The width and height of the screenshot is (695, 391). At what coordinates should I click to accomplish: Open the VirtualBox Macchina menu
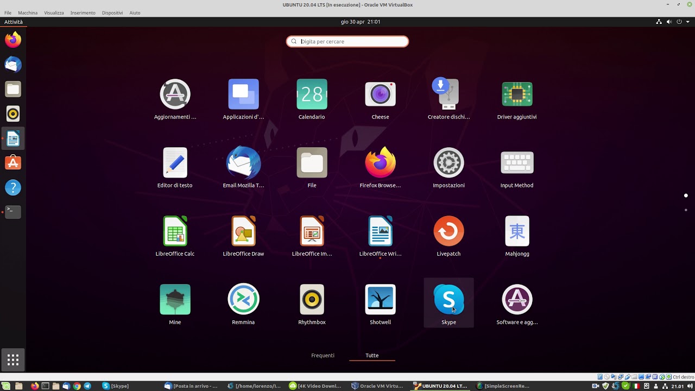pyautogui.click(x=28, y=12)
